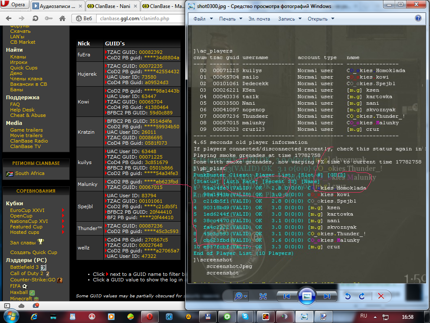The width and height of the screenshot is (430, 323).
Task: Open the Photo Viewer help icon
Action: (418, 19)
